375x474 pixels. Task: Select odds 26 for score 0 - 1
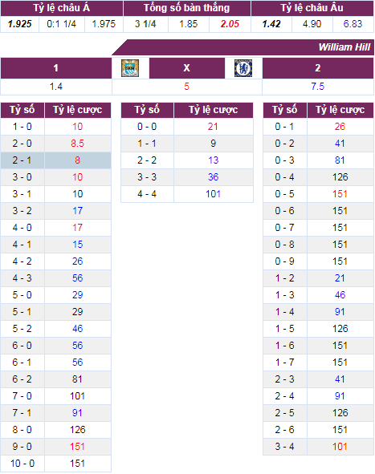click(340, 127)
